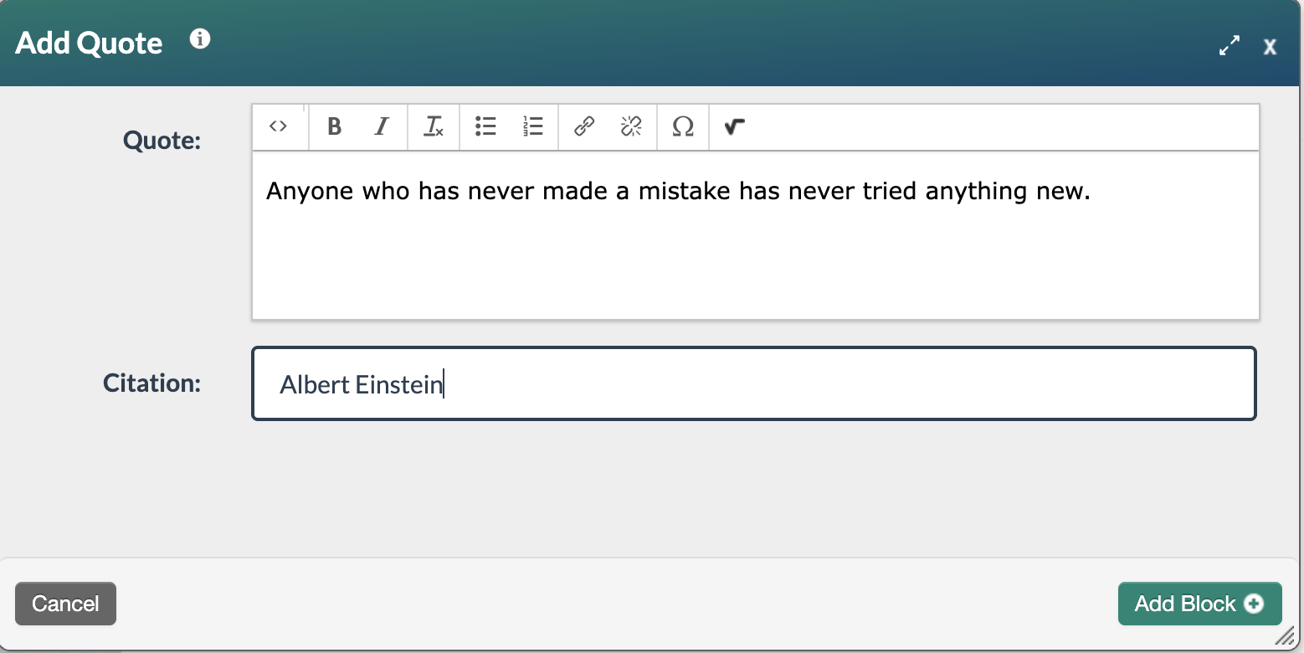Screen dimensions: 1304x653
Task: Insert a link with chain icon
Action: tap(584, 126)
